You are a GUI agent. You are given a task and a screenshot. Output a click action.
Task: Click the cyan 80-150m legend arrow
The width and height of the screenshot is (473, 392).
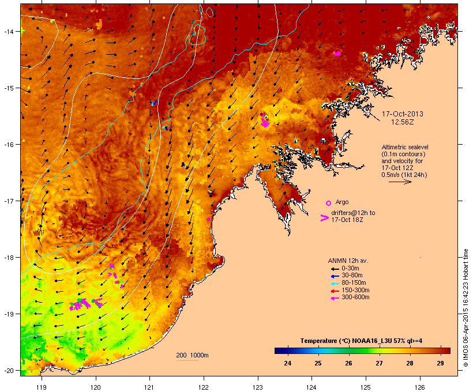335,284
